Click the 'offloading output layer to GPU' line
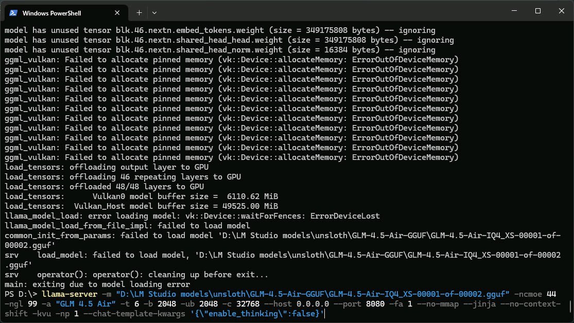Viewport: 574px width, 323px height. coord(107,167)
